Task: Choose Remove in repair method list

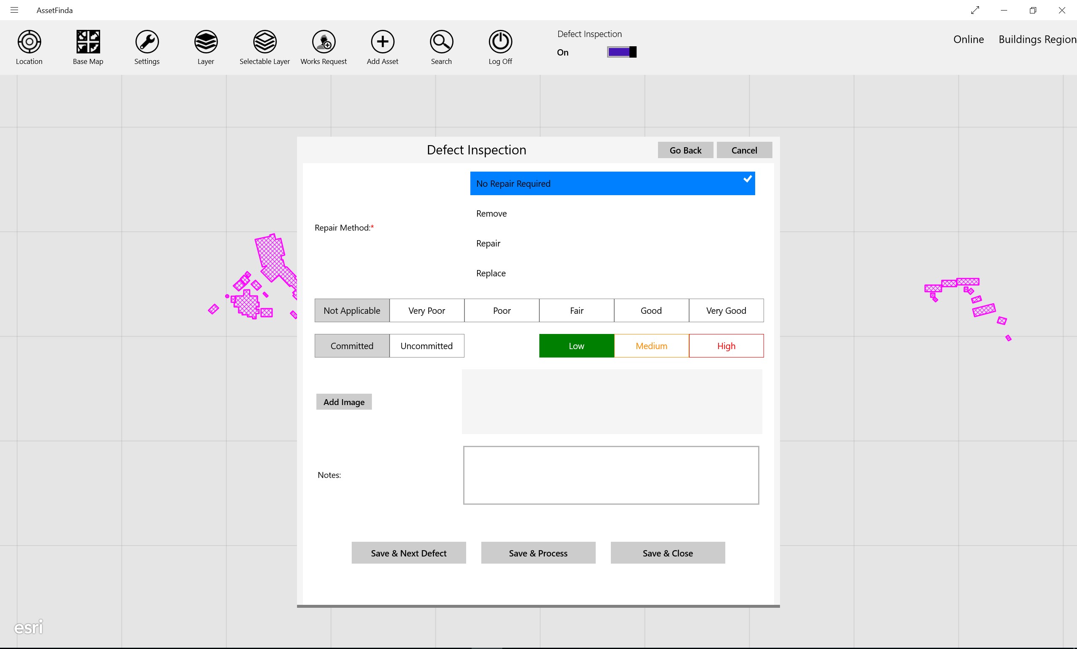Action: [x=491, y=213]
